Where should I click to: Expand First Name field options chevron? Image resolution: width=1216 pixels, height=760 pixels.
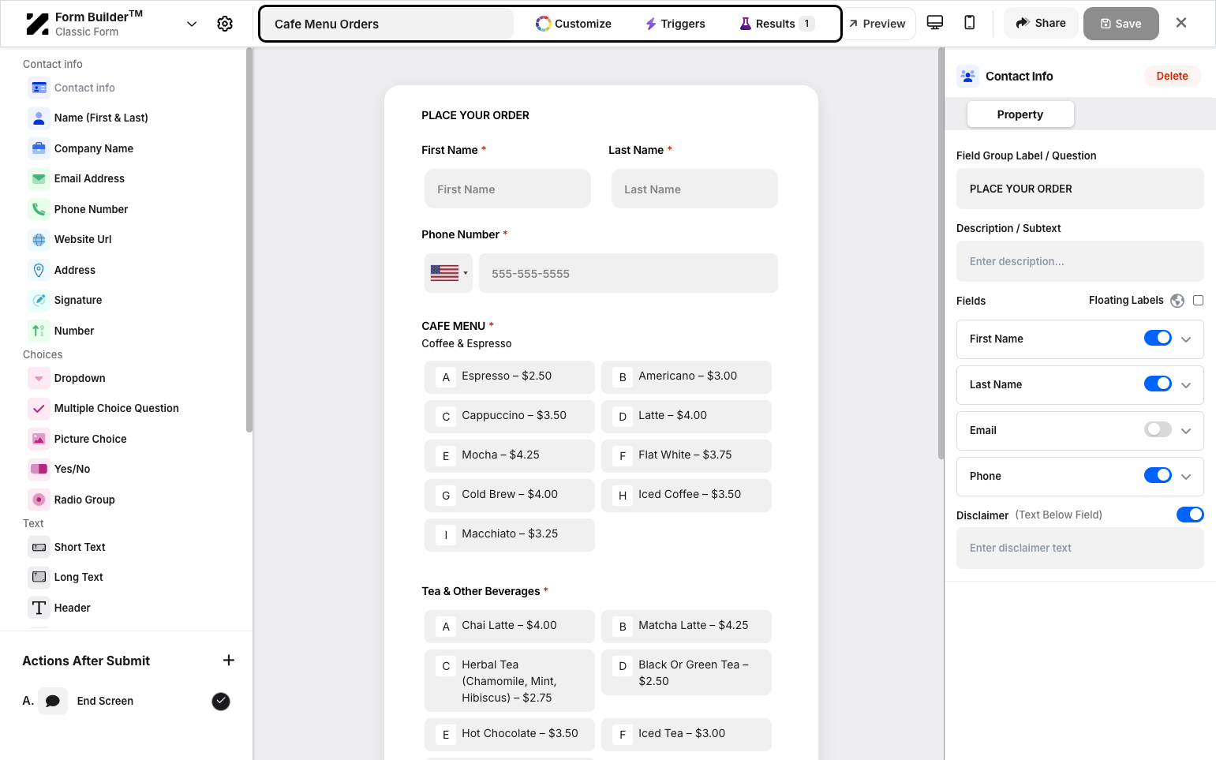click(x=1186, y=339)
